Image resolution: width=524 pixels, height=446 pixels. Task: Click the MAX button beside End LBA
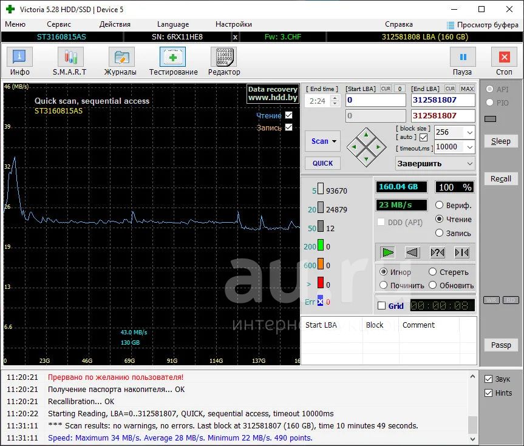tap(467, 89)
